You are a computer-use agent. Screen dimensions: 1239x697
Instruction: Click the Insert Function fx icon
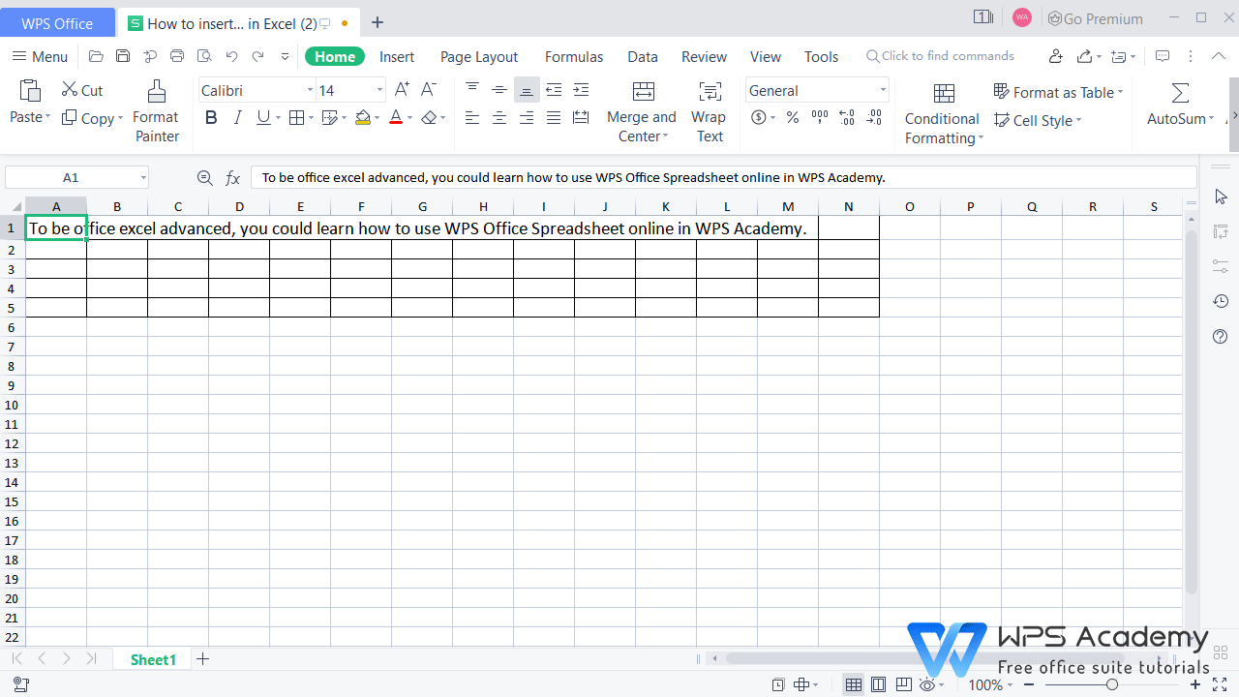[232, 177]
